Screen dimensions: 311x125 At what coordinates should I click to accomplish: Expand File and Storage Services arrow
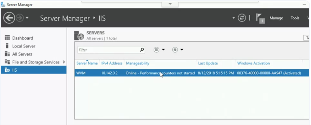(63, 62)
